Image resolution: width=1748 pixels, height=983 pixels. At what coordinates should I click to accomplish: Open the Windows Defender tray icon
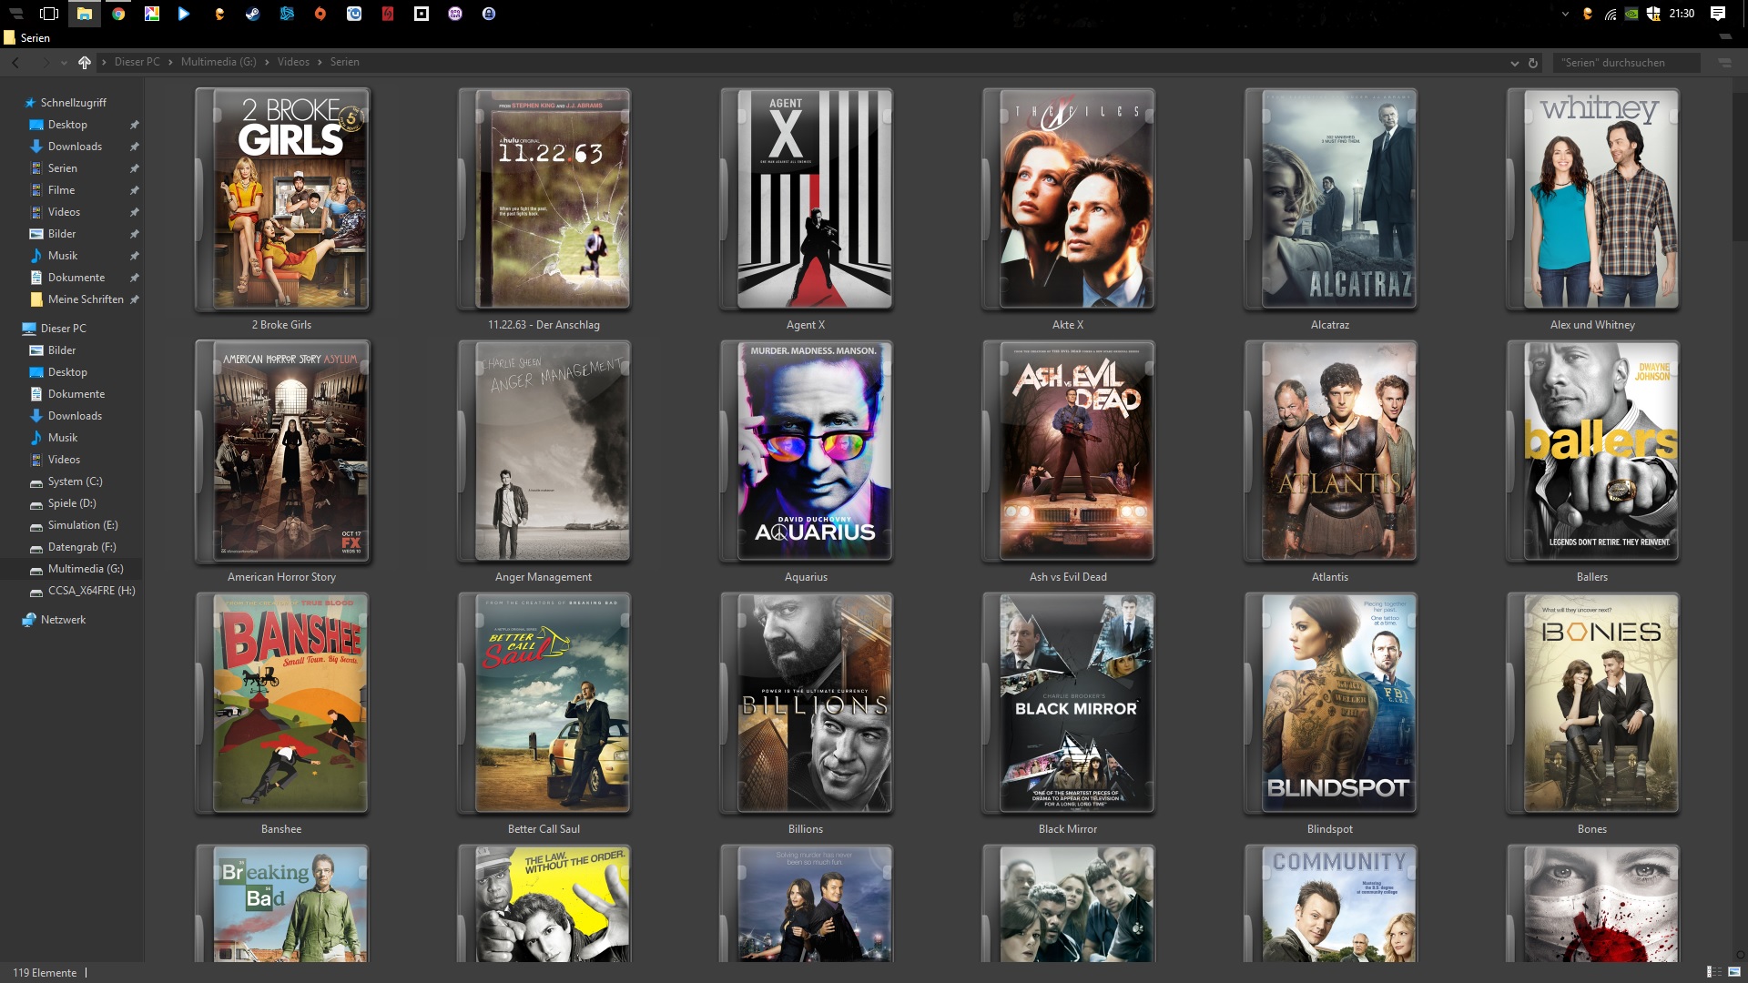(x=1653, y=14)
